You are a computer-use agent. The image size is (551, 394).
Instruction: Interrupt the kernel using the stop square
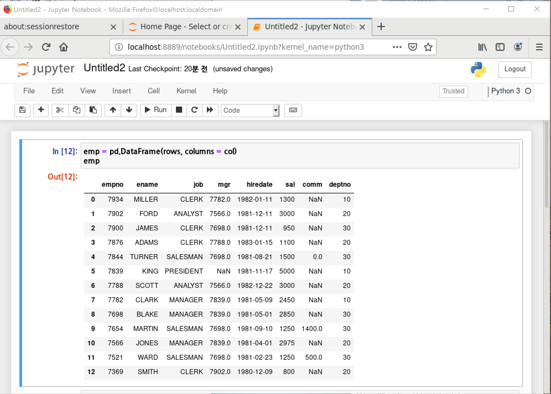pyautogui.click(x=179, y=110)
